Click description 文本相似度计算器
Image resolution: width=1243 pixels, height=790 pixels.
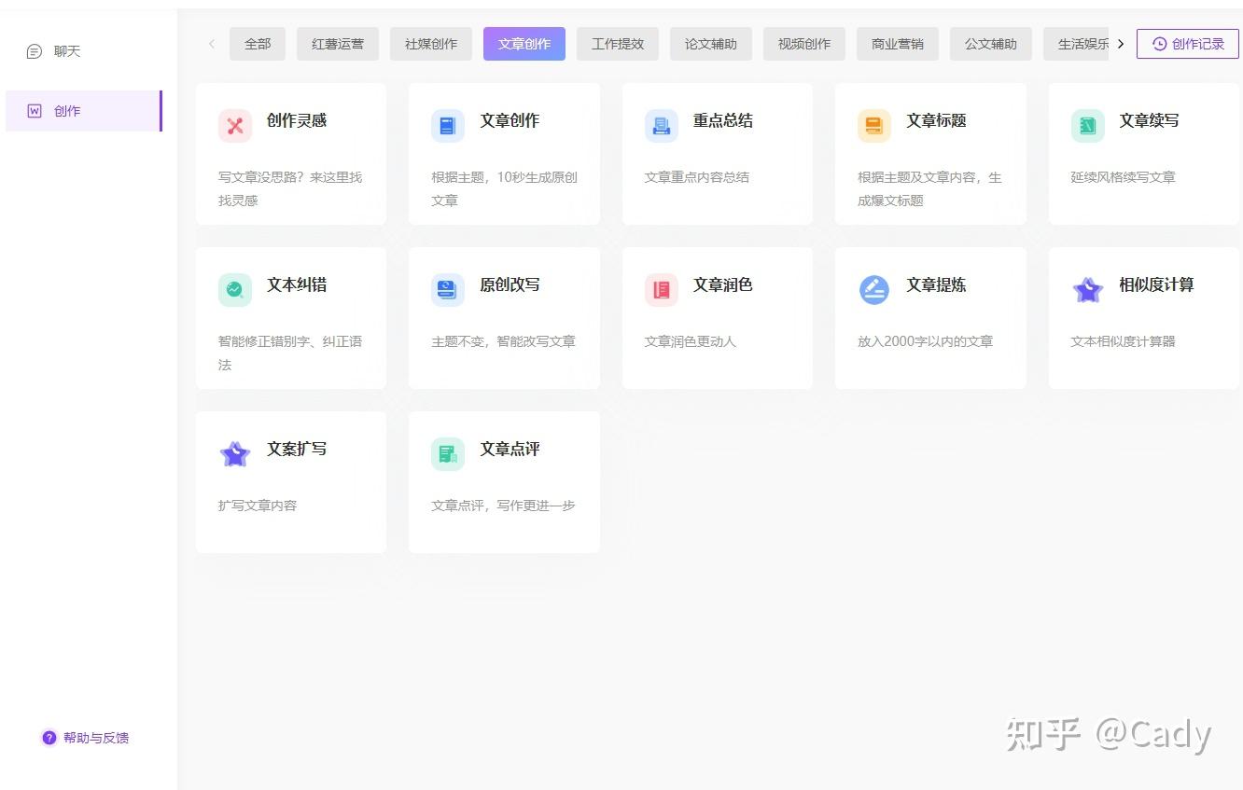[1124, 341]
